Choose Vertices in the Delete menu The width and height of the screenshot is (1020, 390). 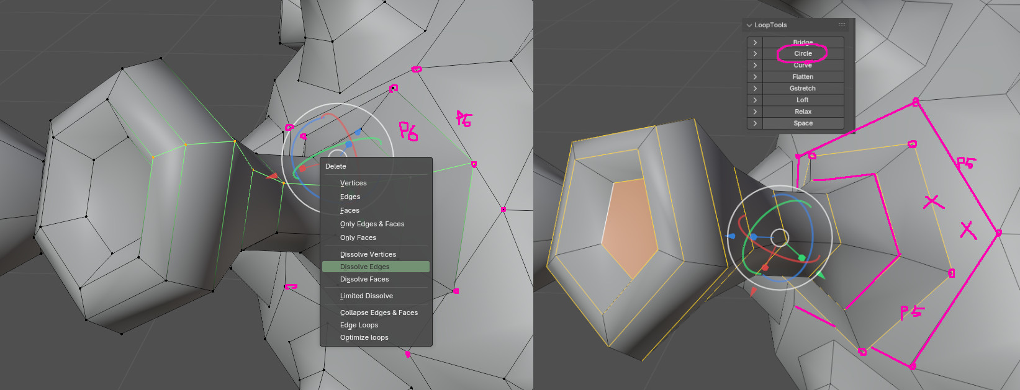click(x=376, y=183)
